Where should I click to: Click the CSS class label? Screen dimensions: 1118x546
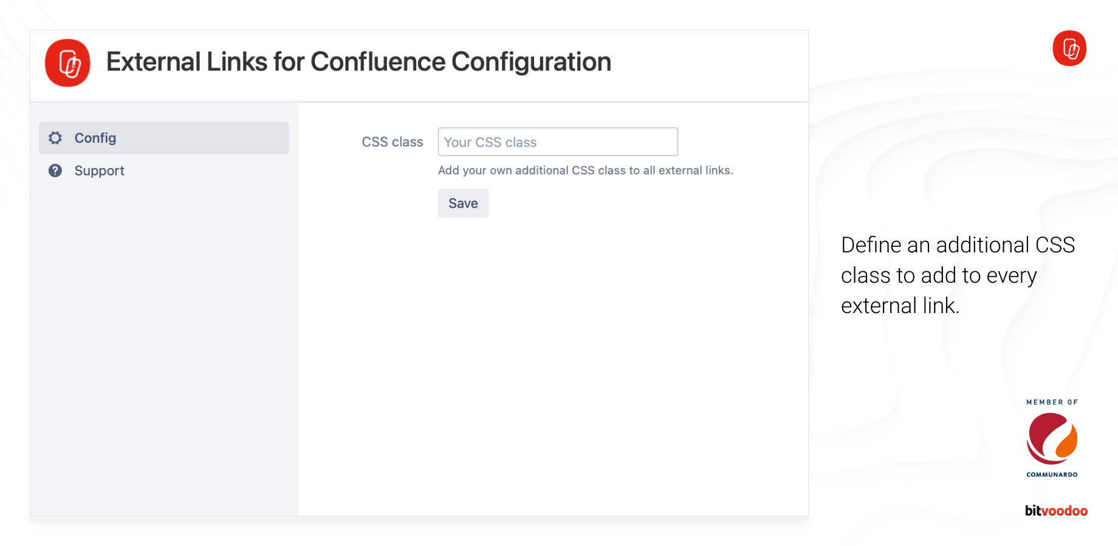click(392, 141)
